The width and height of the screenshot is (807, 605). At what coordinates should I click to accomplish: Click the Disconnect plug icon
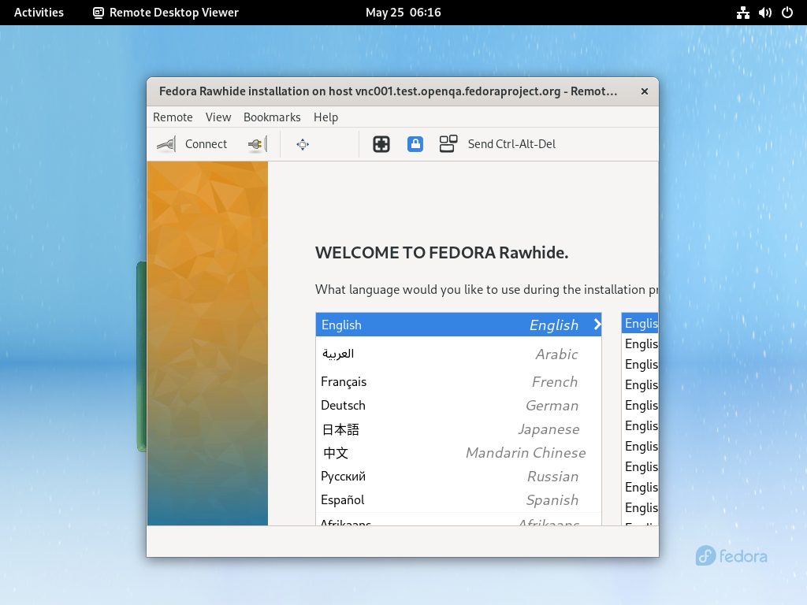coord(258,144)
